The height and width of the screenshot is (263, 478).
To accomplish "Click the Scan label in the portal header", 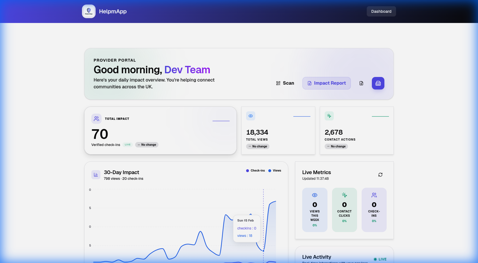I will coord(288,83).
